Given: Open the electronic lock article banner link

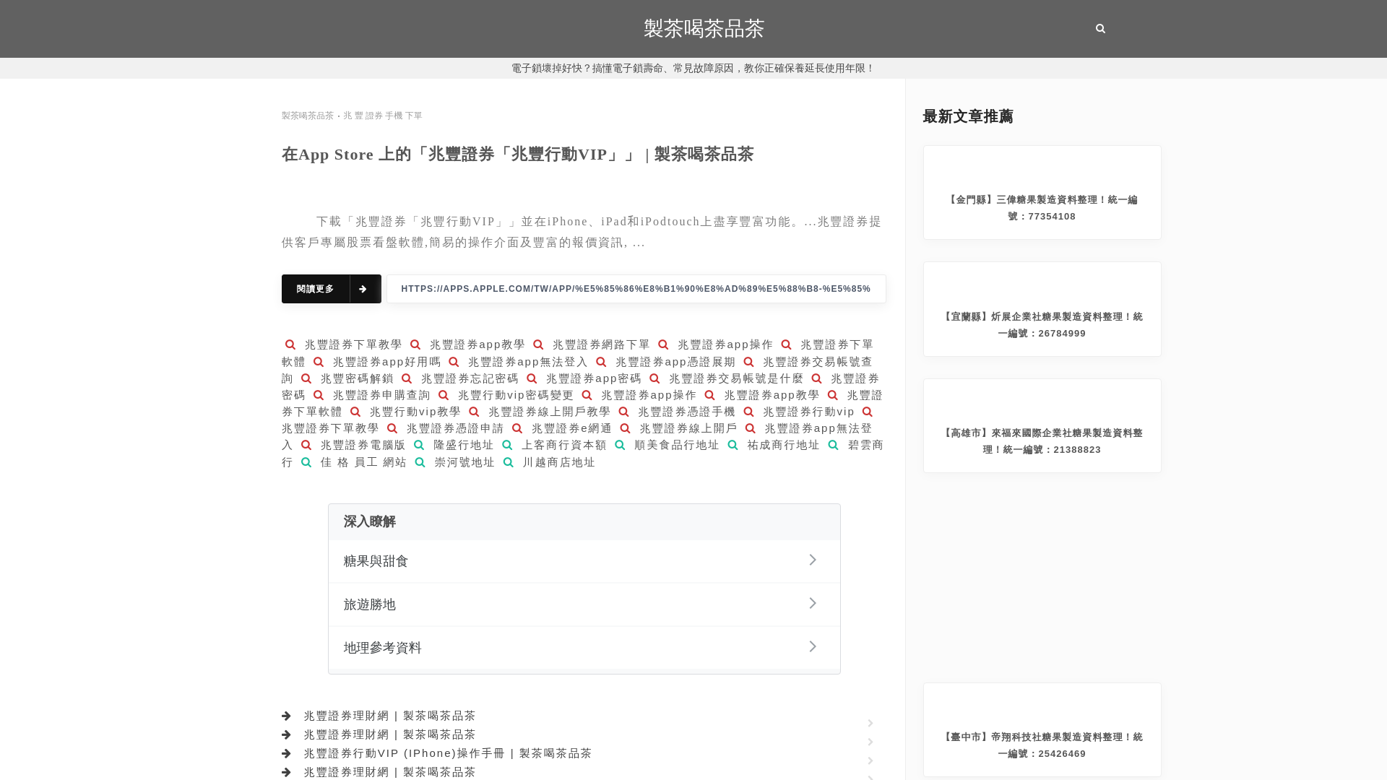Looking at the screenshot, I should [693, 68].
